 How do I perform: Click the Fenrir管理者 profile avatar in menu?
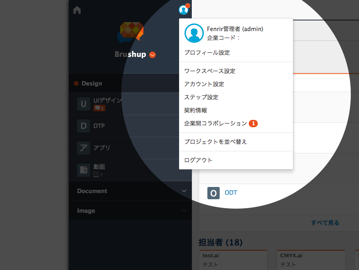coord(194,33)
